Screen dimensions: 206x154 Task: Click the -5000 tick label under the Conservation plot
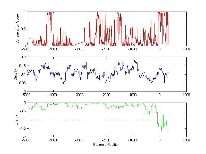click(x=27, y=49)
